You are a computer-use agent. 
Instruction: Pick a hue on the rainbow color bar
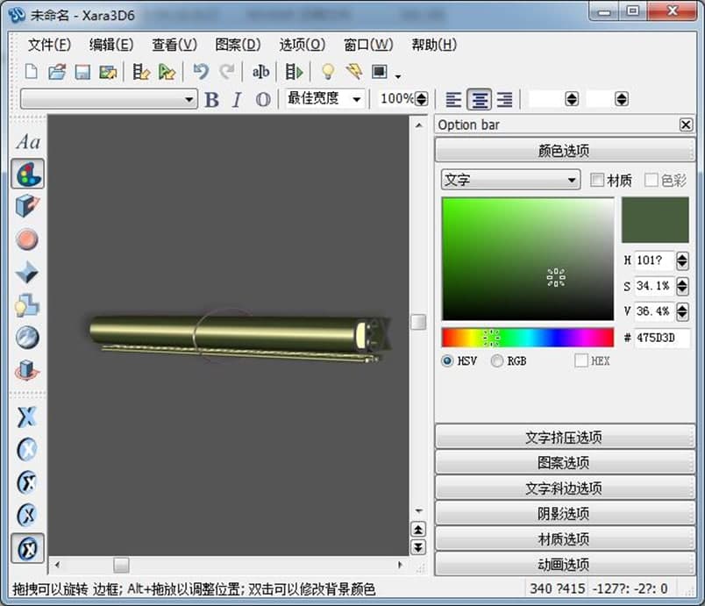point(526,337)
